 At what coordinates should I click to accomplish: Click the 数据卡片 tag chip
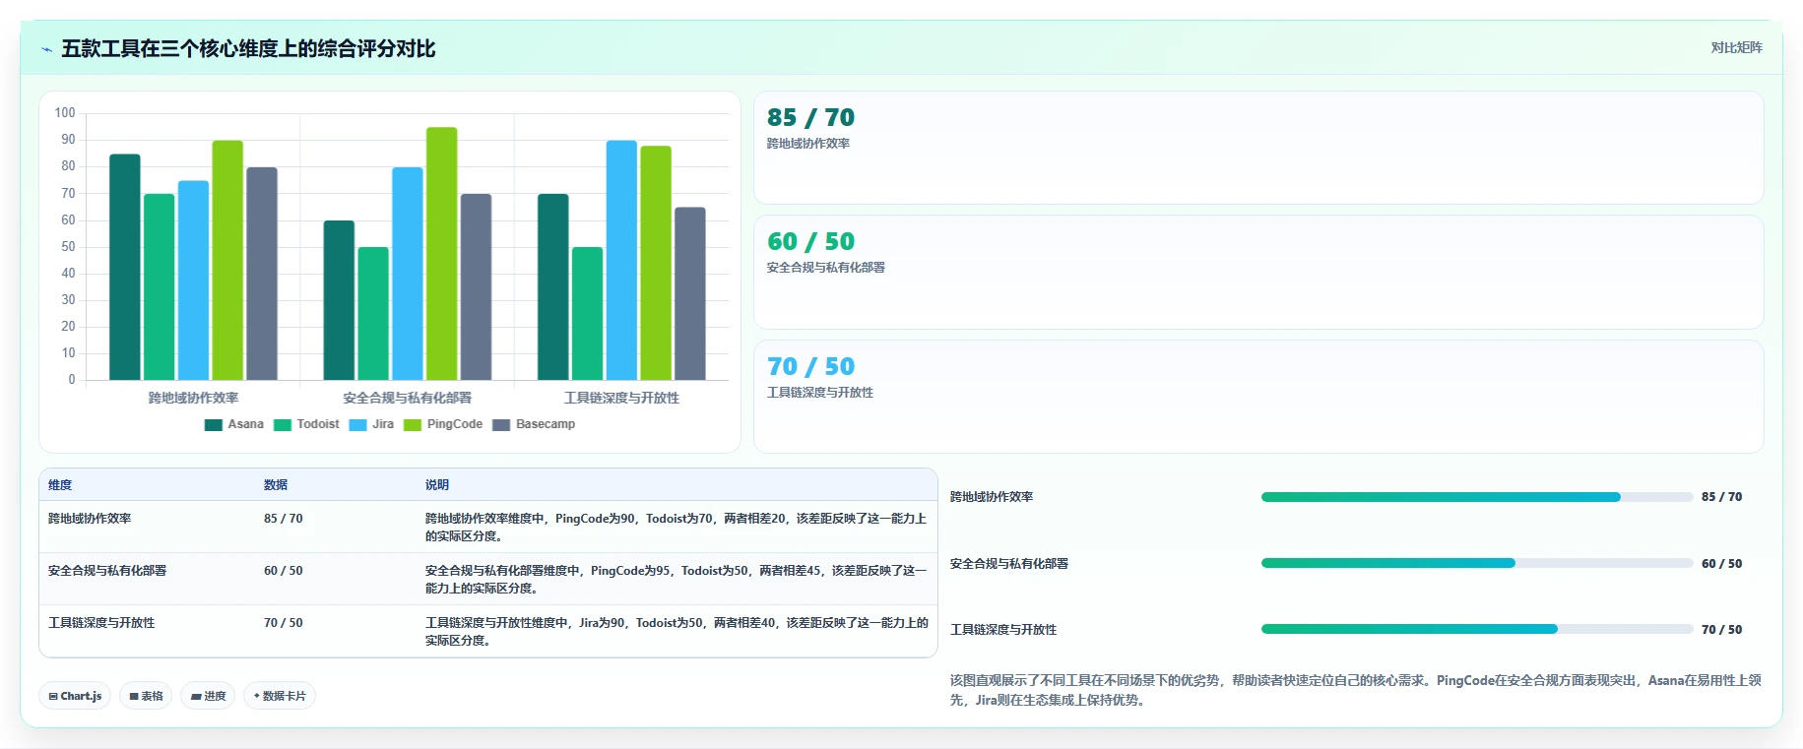coord(280,696)
